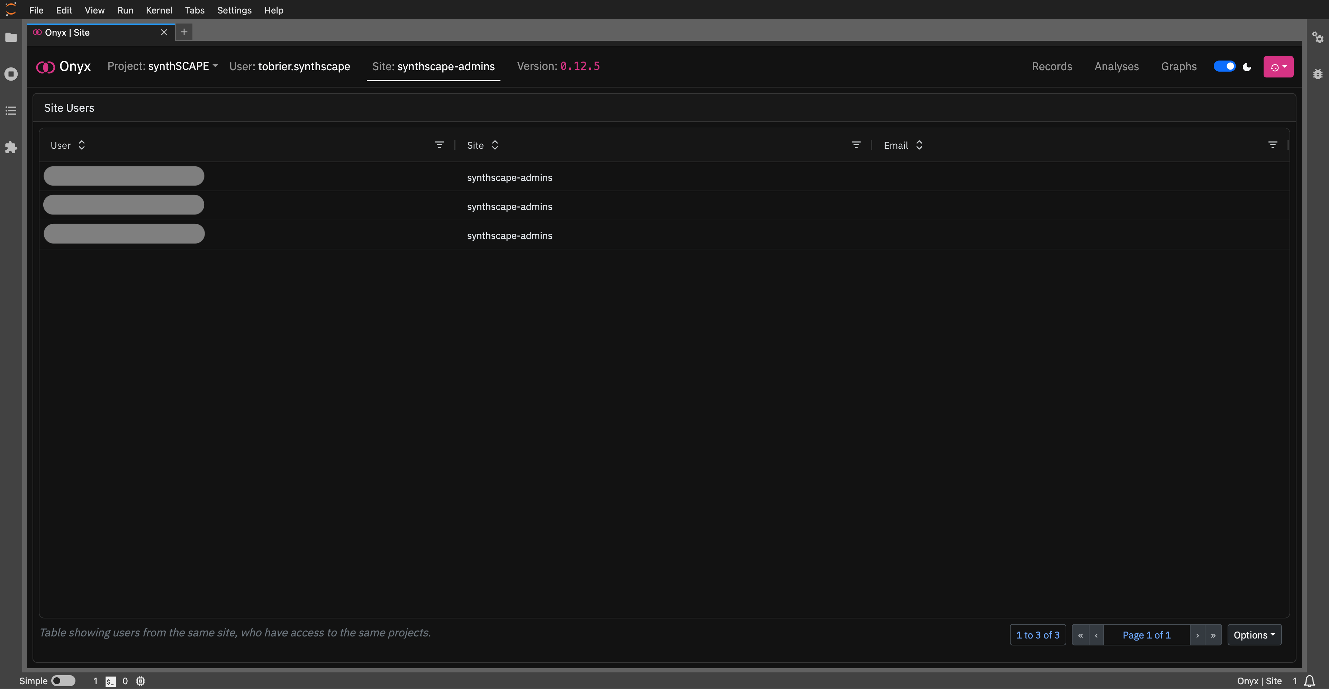Open the Settings menu
This screenshot has width=1329, height=689.
[234, 10]
